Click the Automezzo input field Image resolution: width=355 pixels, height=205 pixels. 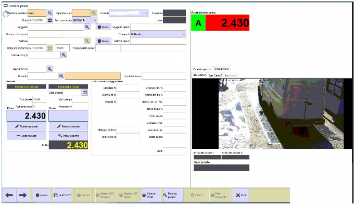44,55
